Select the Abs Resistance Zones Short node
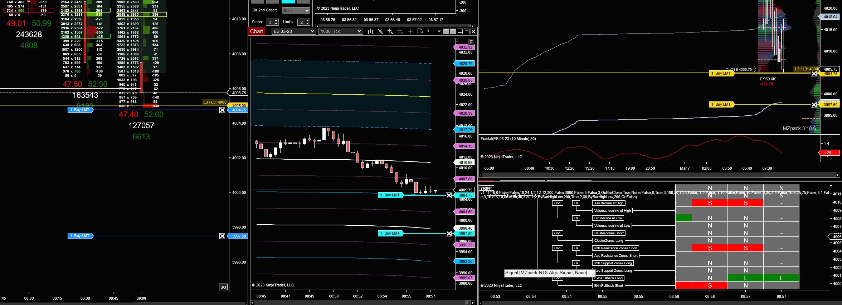Image resolution: width=842 pixels, height=305 pixels. (616, 256)
